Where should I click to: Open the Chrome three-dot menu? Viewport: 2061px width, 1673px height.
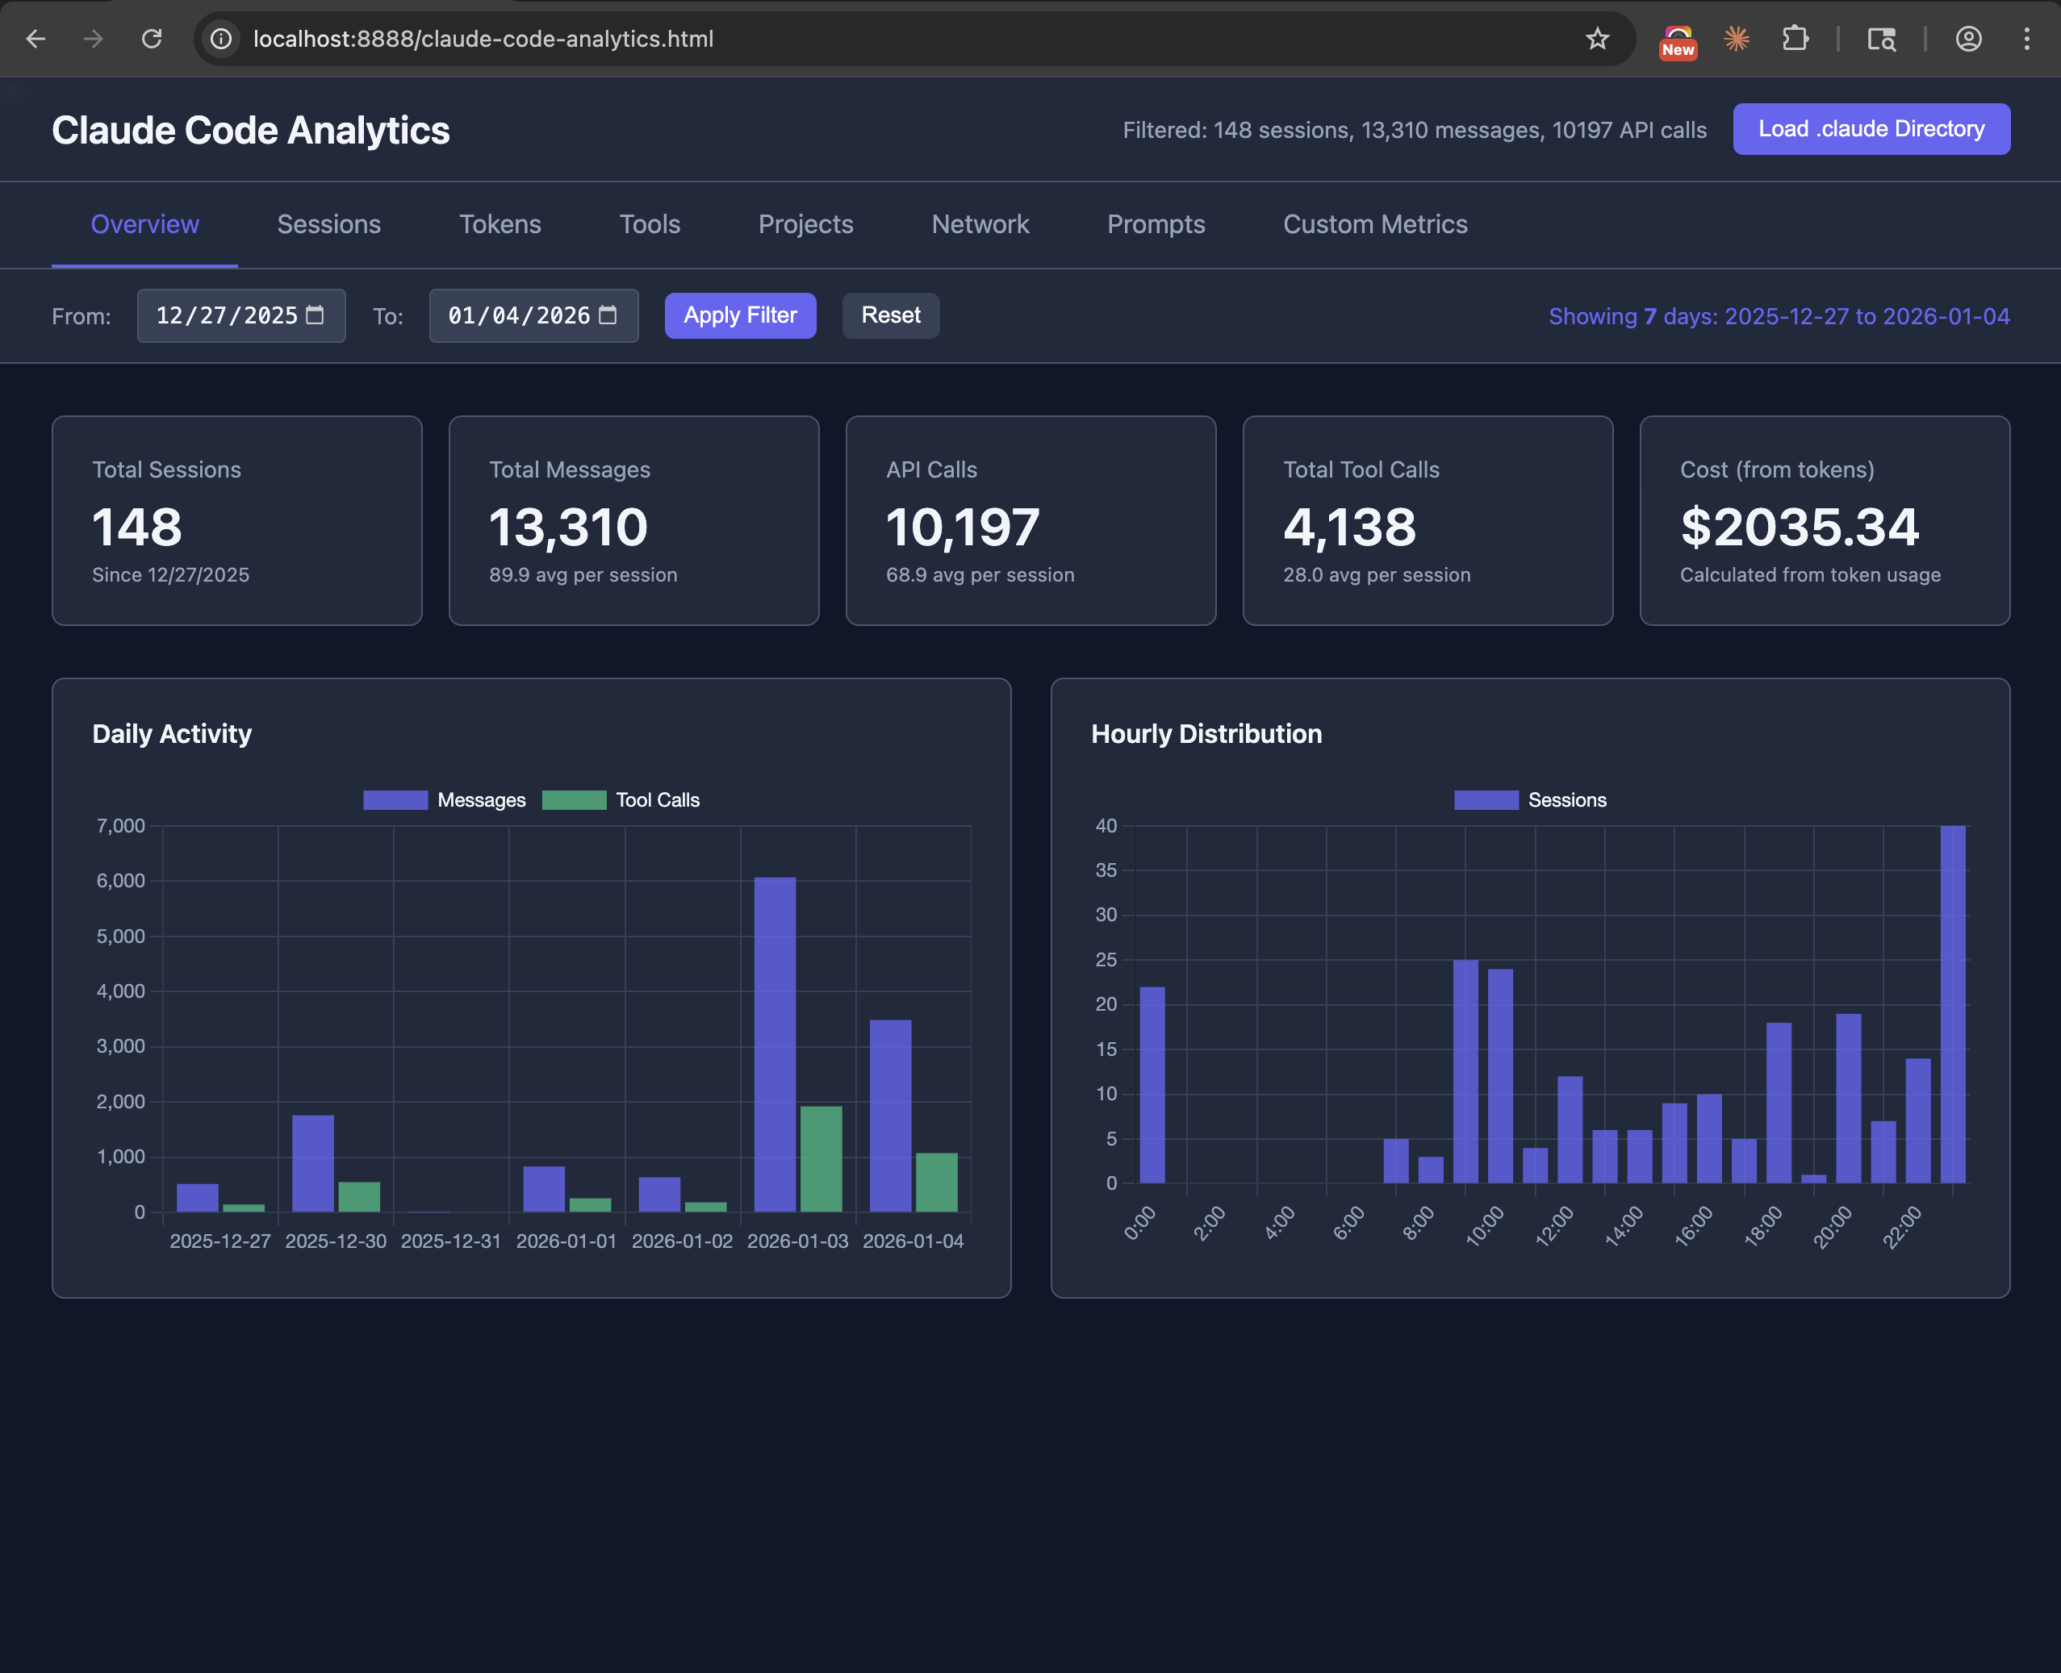coord(2026,39)
